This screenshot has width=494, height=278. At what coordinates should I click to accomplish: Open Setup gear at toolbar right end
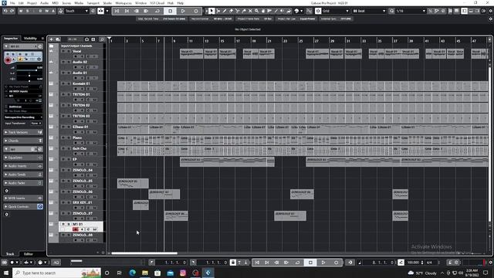(x=491, y=11)
